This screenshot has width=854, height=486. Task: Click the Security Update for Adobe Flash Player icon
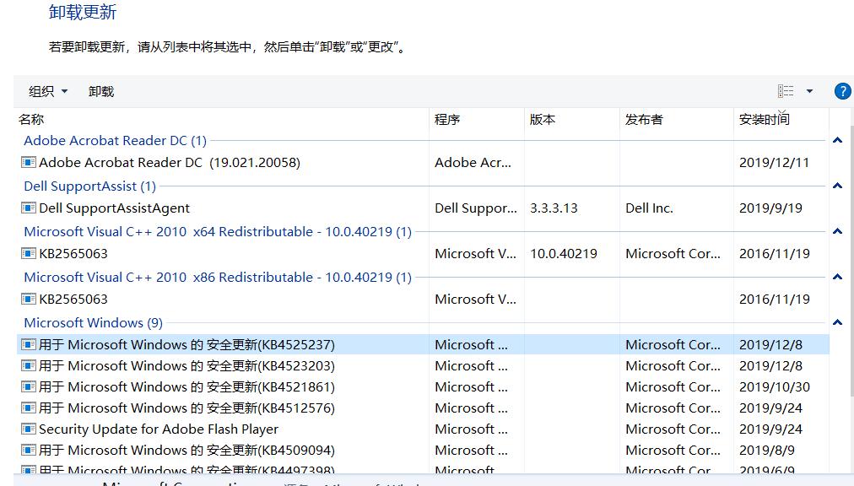click(29, 429)
